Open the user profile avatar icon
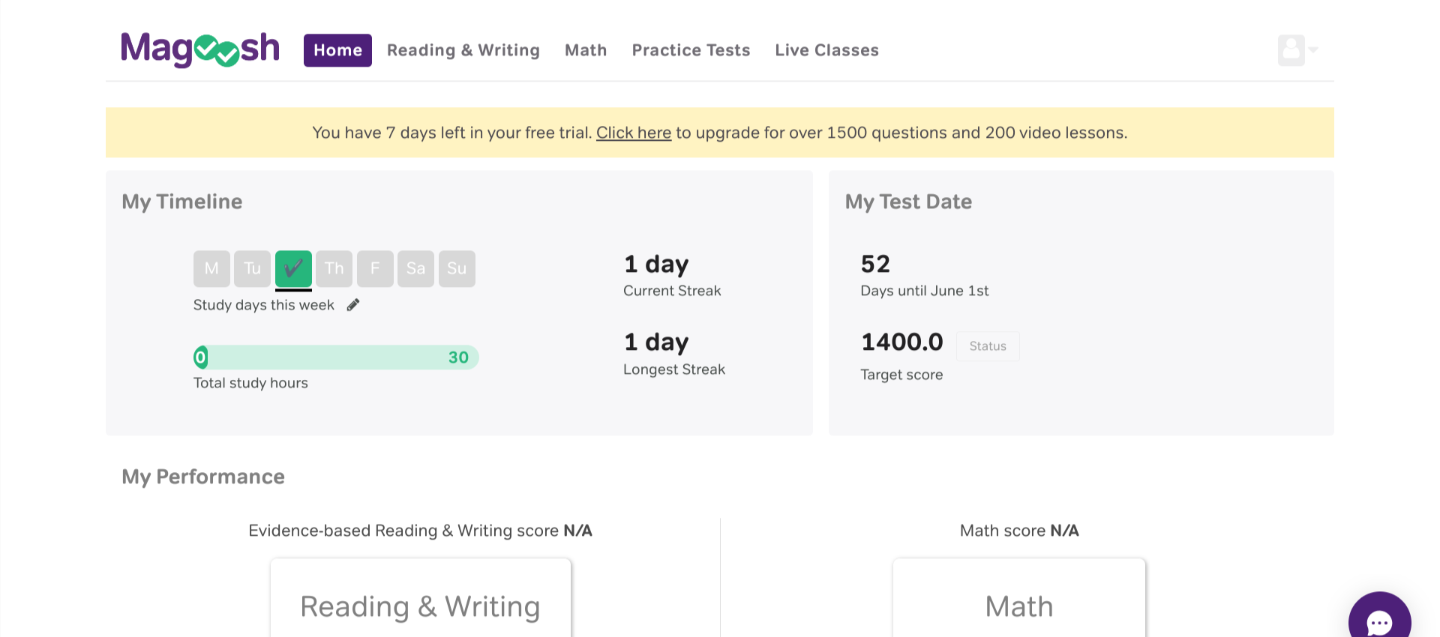 tap(1291, 50)
